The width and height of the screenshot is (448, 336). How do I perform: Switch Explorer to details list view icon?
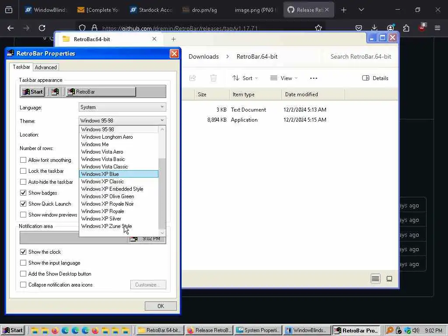(x=375, y=279)
